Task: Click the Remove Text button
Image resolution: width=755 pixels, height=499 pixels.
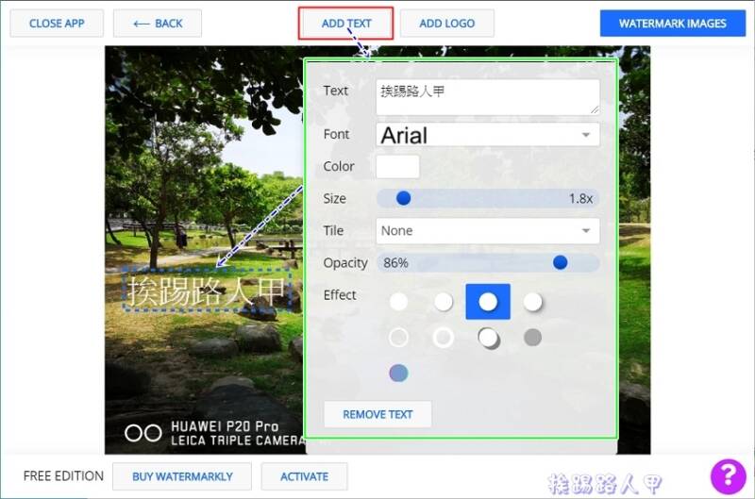Action: [x=377, y=414]
